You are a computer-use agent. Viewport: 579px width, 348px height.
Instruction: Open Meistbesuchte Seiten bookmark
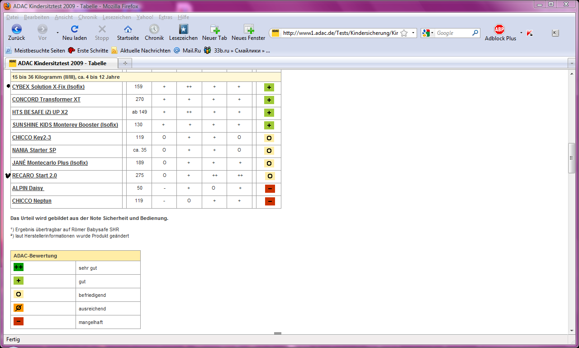pos(36,51)
